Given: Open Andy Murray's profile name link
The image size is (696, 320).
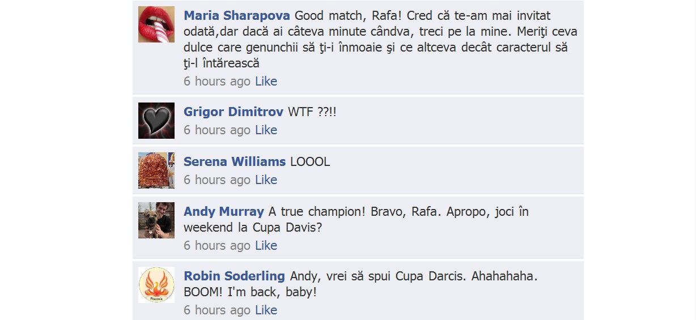Looking at the screenshot, I should pyautogui.click(x=224, y=212).
